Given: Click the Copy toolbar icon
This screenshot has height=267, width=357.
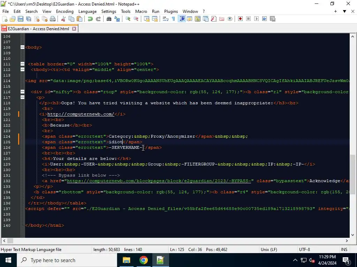Looking at the screenshot, I should click(71, 19).
